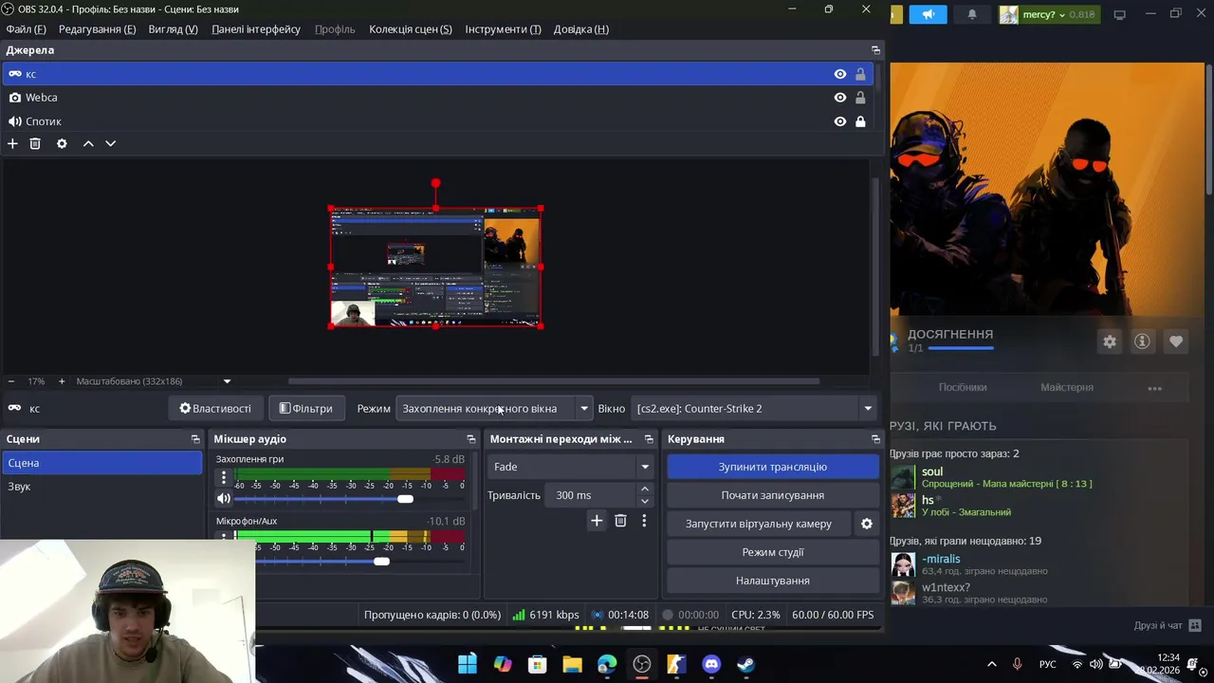Open File Explorer from taskbar
This screenshot has width=1214, height=683.
572,664
